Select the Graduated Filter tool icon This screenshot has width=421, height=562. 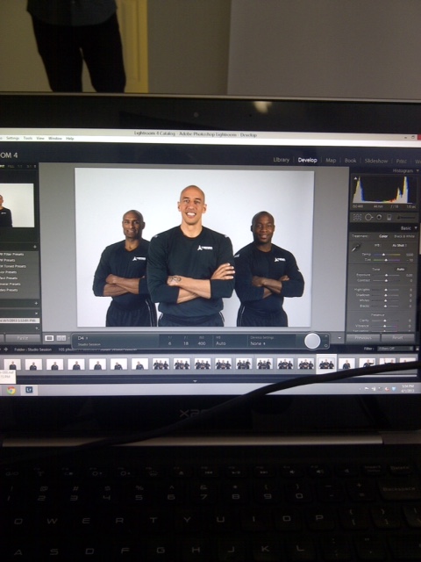coord(389,217)
